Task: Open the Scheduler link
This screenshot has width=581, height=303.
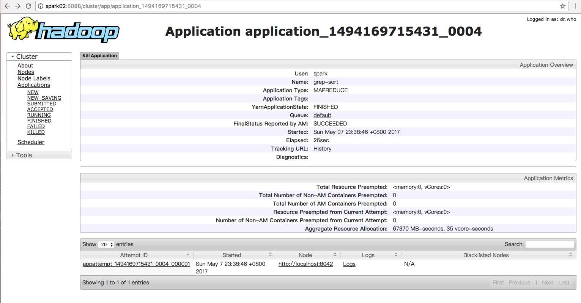Action: click(31, 142)
